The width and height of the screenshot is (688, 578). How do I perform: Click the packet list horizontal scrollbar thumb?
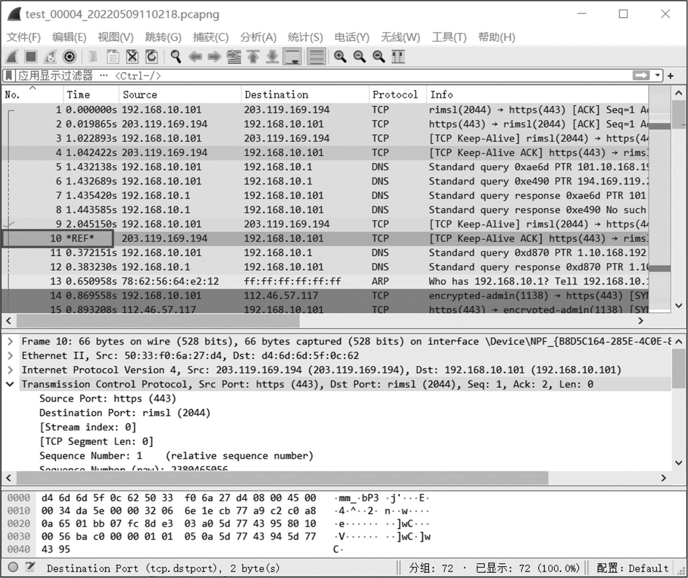point(158,321)
